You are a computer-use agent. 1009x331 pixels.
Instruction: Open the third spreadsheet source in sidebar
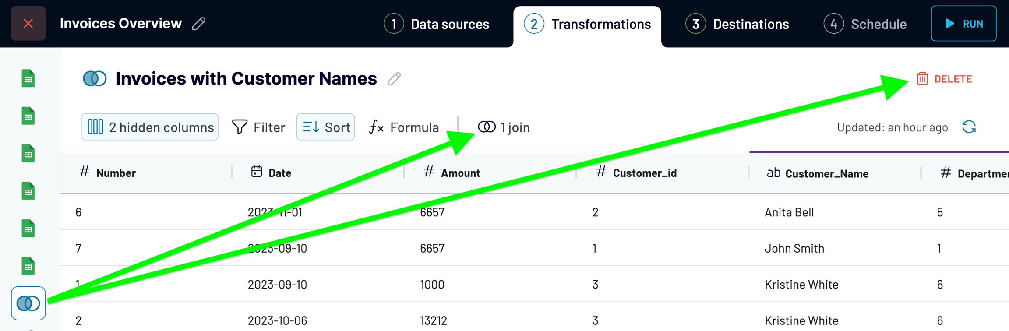point(28,154)
